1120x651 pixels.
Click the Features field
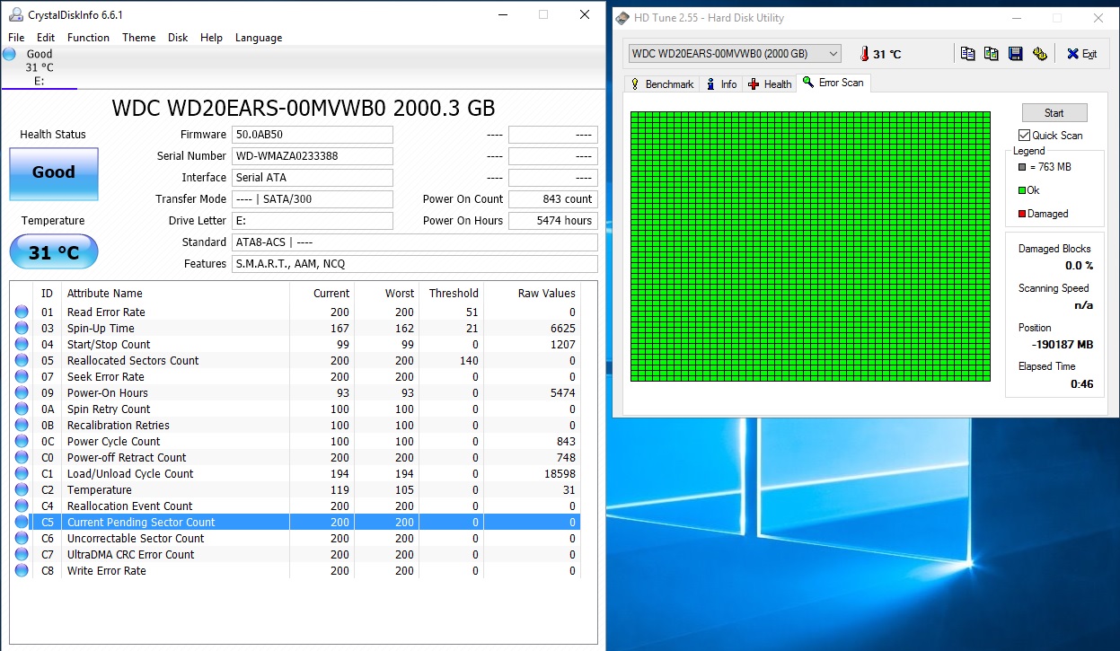[x=414, y=264]
